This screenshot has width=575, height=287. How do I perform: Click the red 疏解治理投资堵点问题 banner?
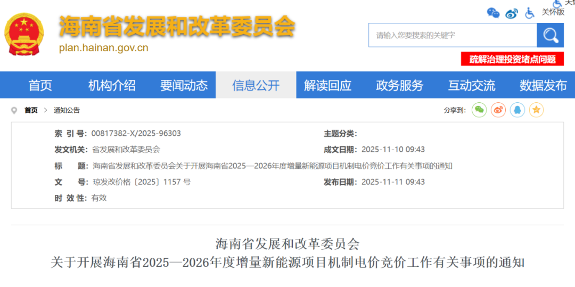point(512,59)
